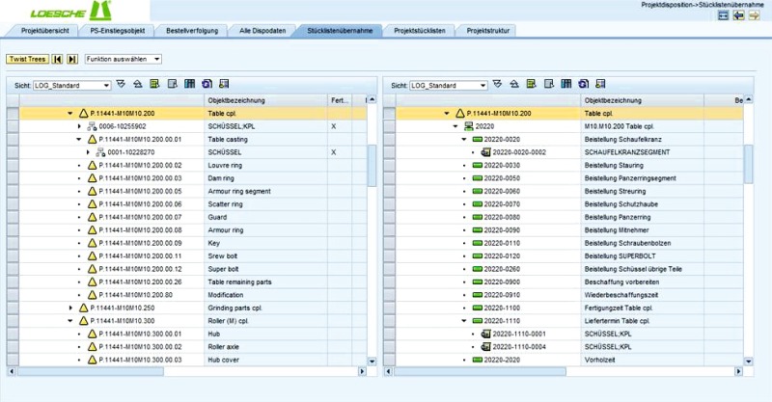Expand all nodes in right tree toolbar
This screenshot has height=402, width=772.
[497, 85]
